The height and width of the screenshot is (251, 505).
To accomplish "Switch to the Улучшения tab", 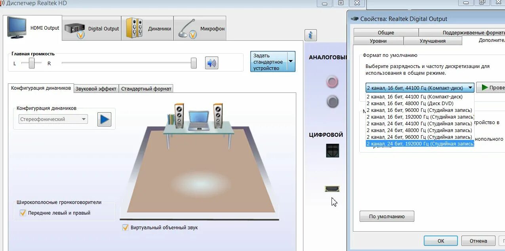I will pos(433,41).
